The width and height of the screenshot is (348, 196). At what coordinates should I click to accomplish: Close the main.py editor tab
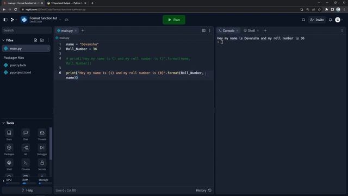click(x=76, y=30)
